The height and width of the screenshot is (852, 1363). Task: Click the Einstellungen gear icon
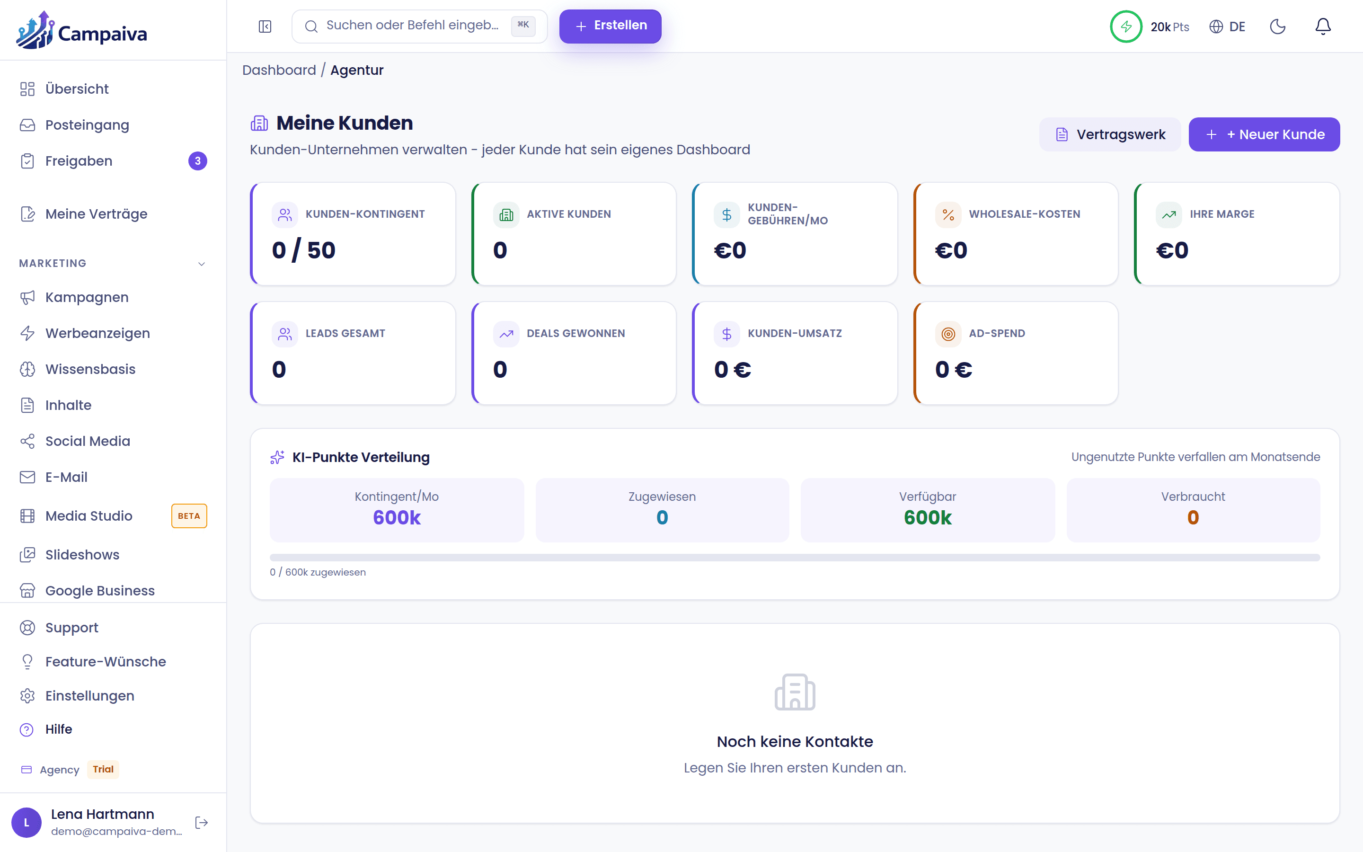coord(27,696)
